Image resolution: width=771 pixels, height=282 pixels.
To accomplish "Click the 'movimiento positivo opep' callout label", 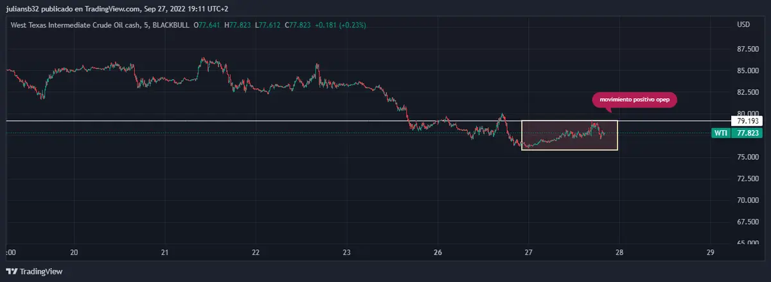I will [634, 100].
